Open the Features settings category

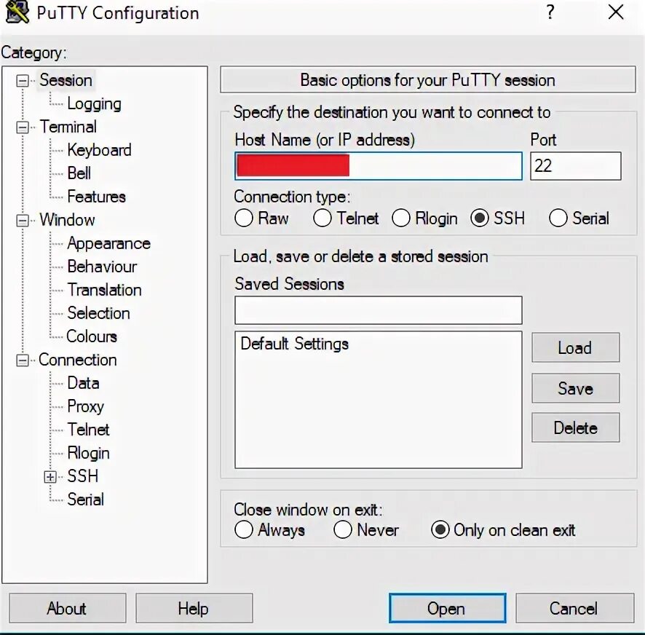96,197
